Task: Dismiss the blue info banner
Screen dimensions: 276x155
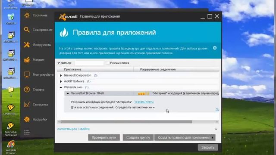Action: 215,48
